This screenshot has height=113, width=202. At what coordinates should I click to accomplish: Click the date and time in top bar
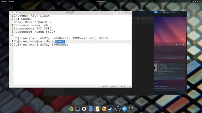tap(101, 1)
